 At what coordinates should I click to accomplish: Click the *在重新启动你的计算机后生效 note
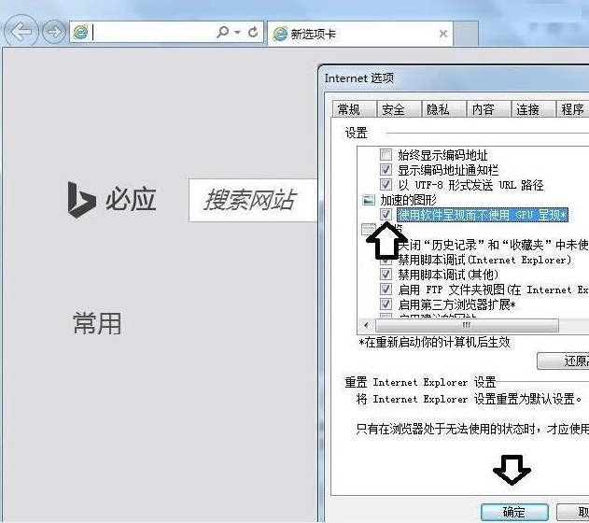pyautogui.click(x=434, y=342)
